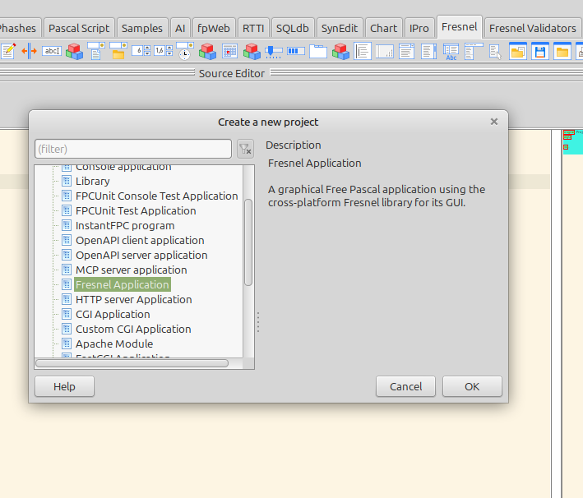Pick the label component marked Abc
Image resolution: width=583 pixels, height=498 pixels.
[451, 51]
